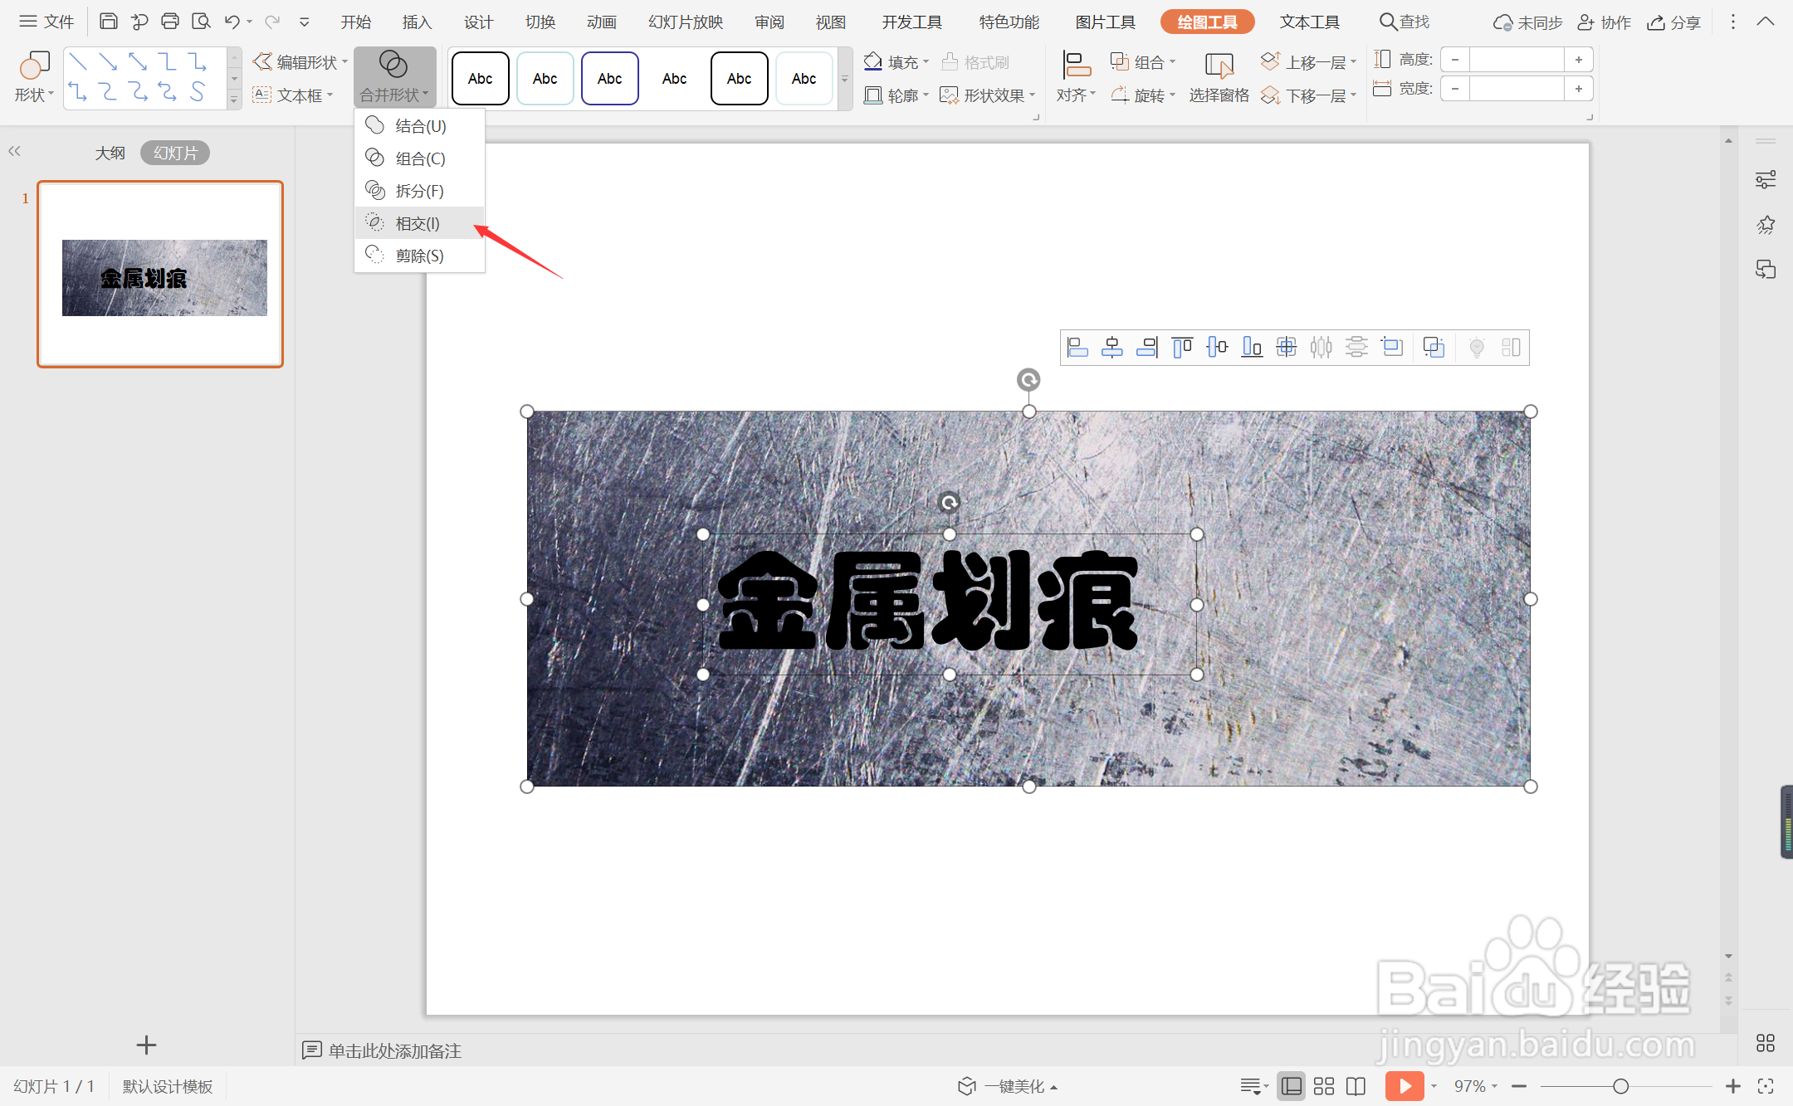Switch to reading view in status bar
This screenshot has height=1106, width=1793.
click(1356, 1086)
